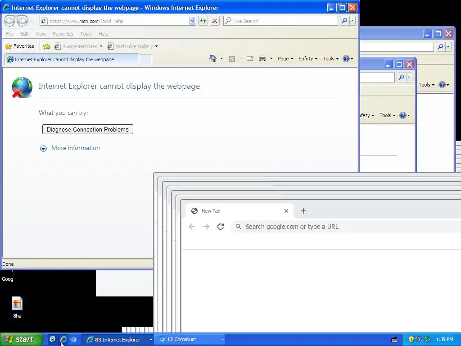Screen dimensions: 461x346
Task: Open the Edit menu
Action: click(x=24, y=34)
